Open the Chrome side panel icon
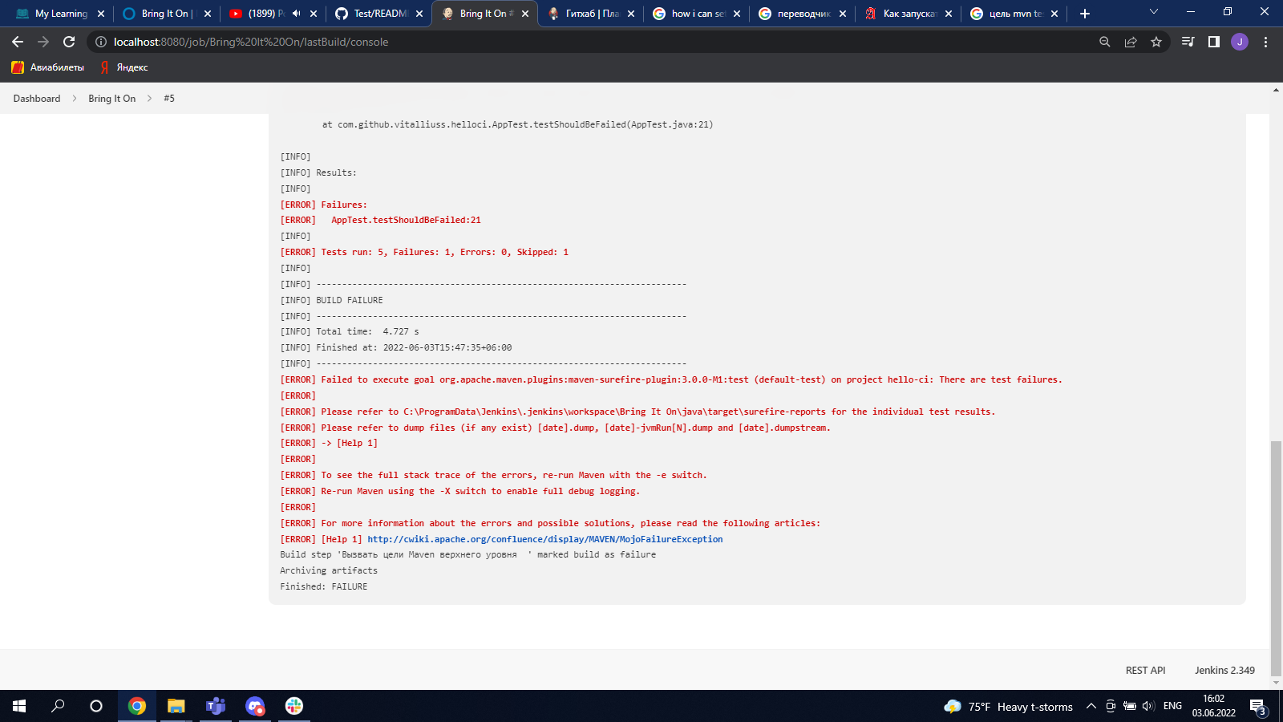The height and width of the screenshot is (722, 1283). tap(1214, 42)
